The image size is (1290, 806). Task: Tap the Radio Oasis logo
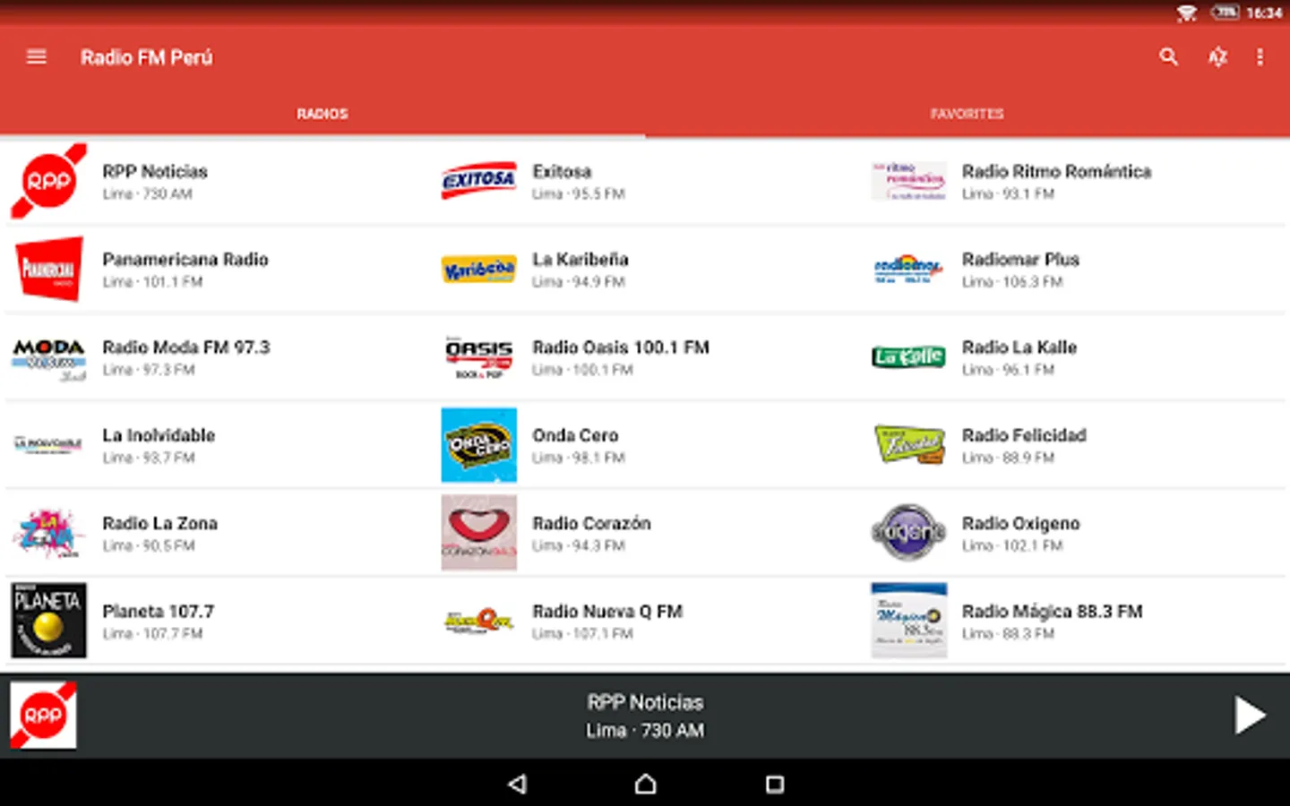click(479, 357)
